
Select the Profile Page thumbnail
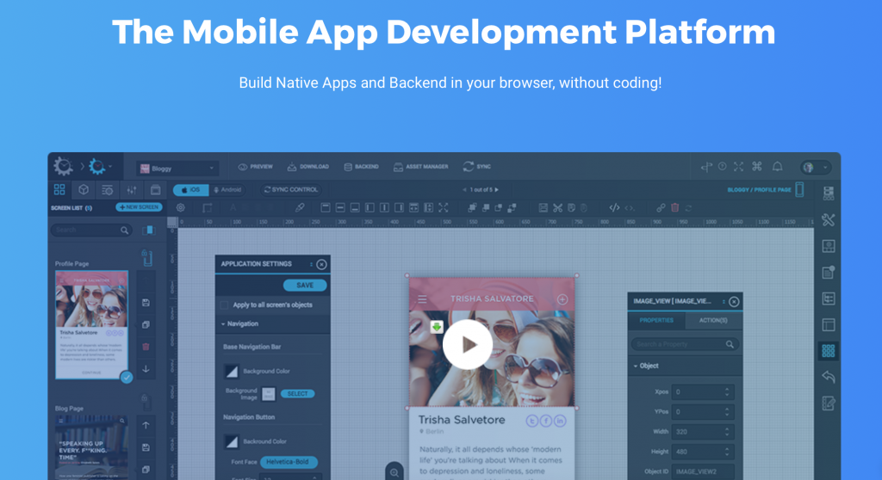pyautogui.click(x=91, y=324)
